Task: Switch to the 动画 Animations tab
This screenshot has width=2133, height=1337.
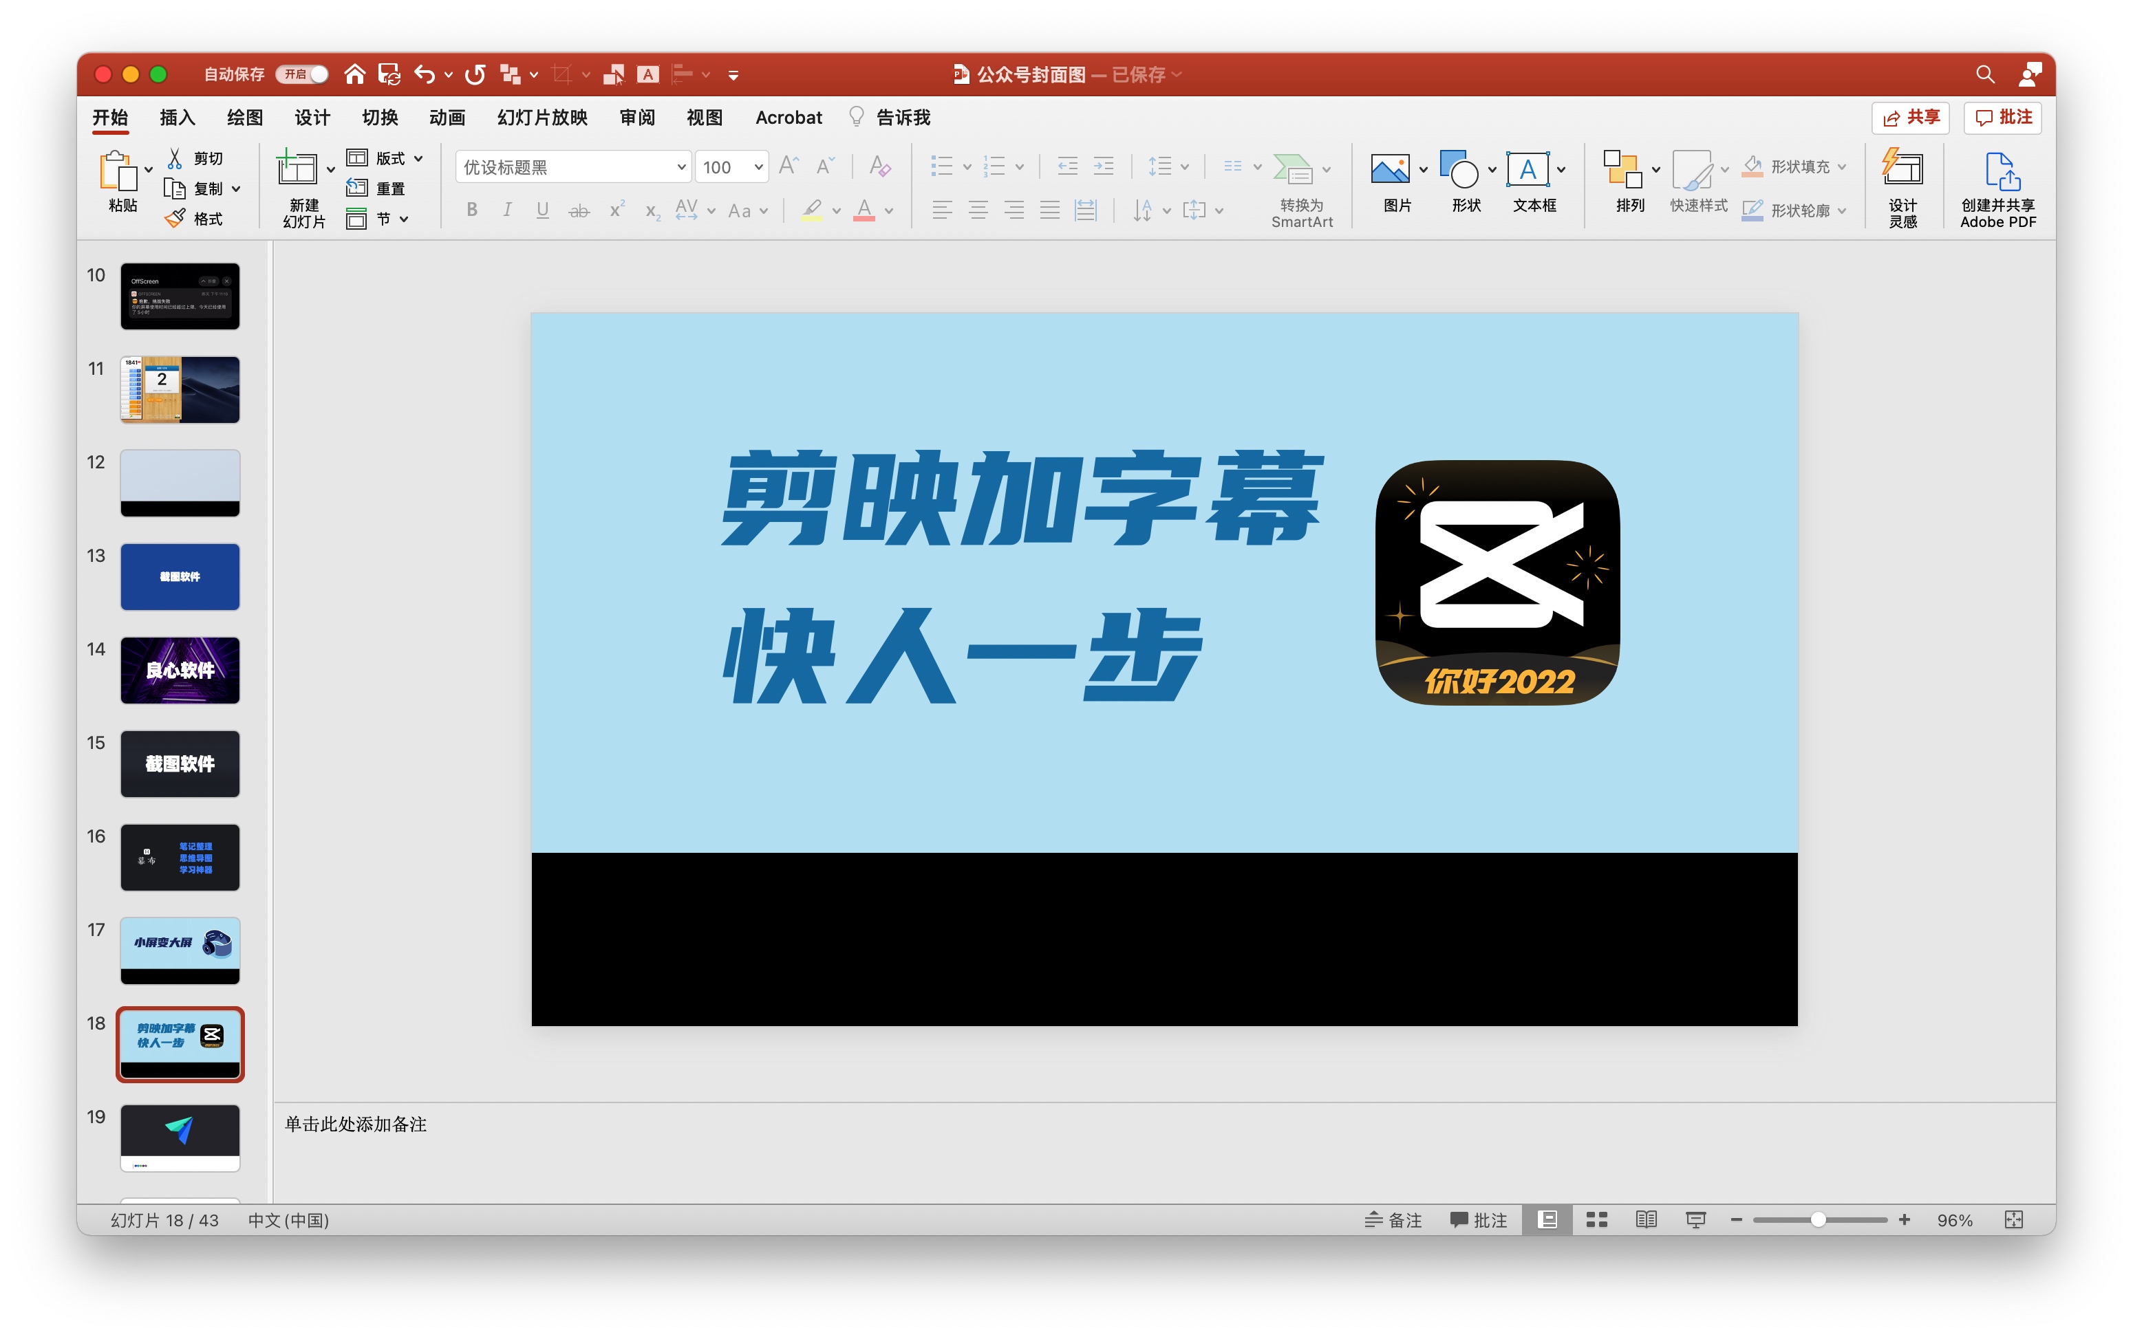Action: pos(447,118)
